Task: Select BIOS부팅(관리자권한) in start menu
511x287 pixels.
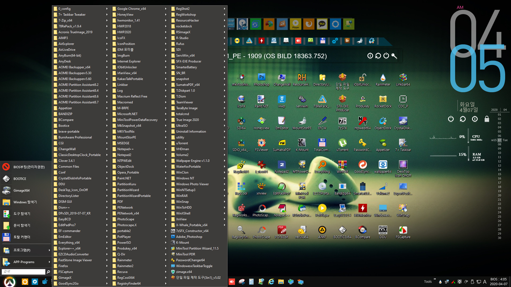Action: [x=26, y=167]
